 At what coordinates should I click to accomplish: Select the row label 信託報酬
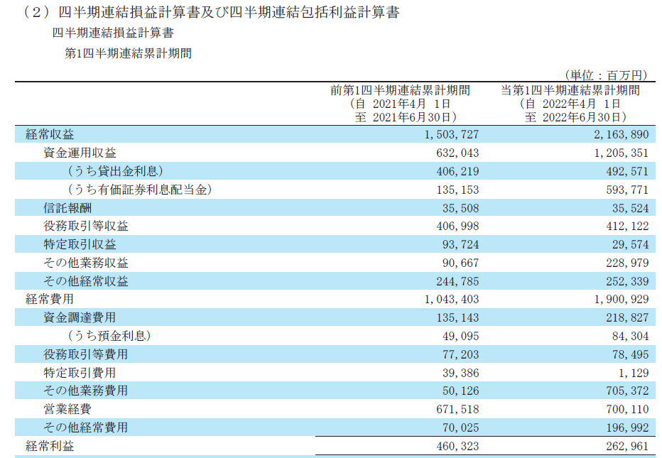pos(67,207)
